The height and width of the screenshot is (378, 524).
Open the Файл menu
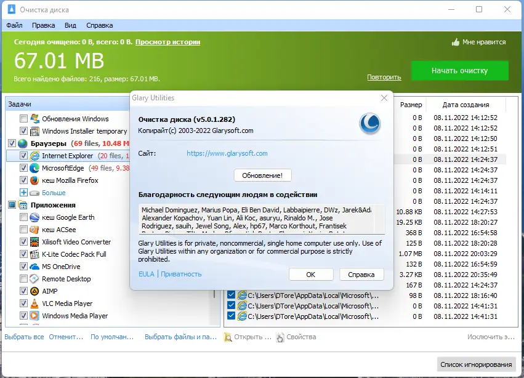pyautogui.click(x=14, y=25)
